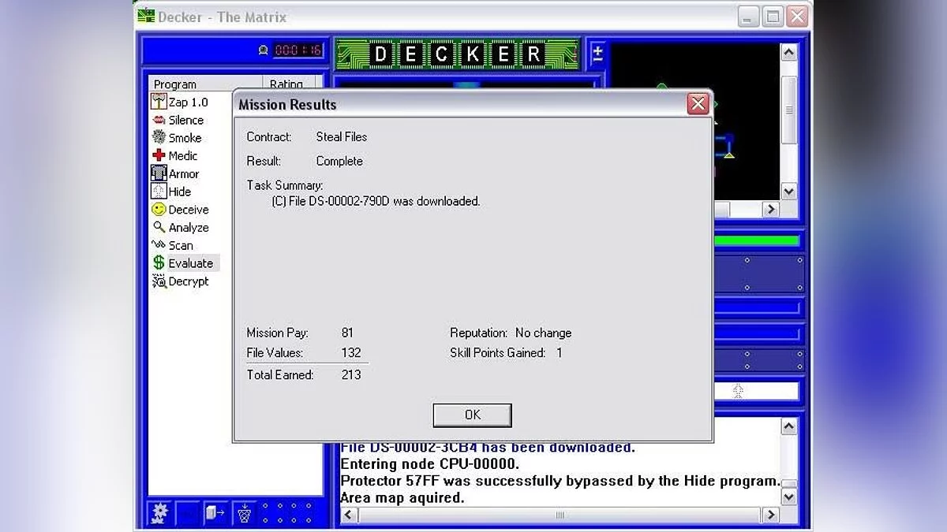Select the Medic red cross icon

point(159,155)
